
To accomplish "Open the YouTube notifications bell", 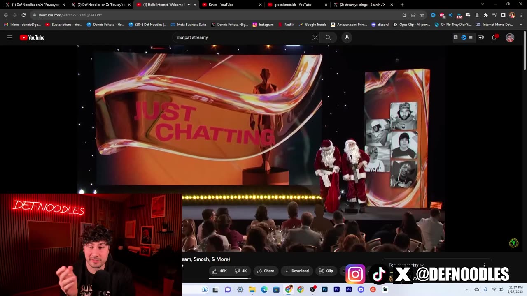I will (494, 37).
